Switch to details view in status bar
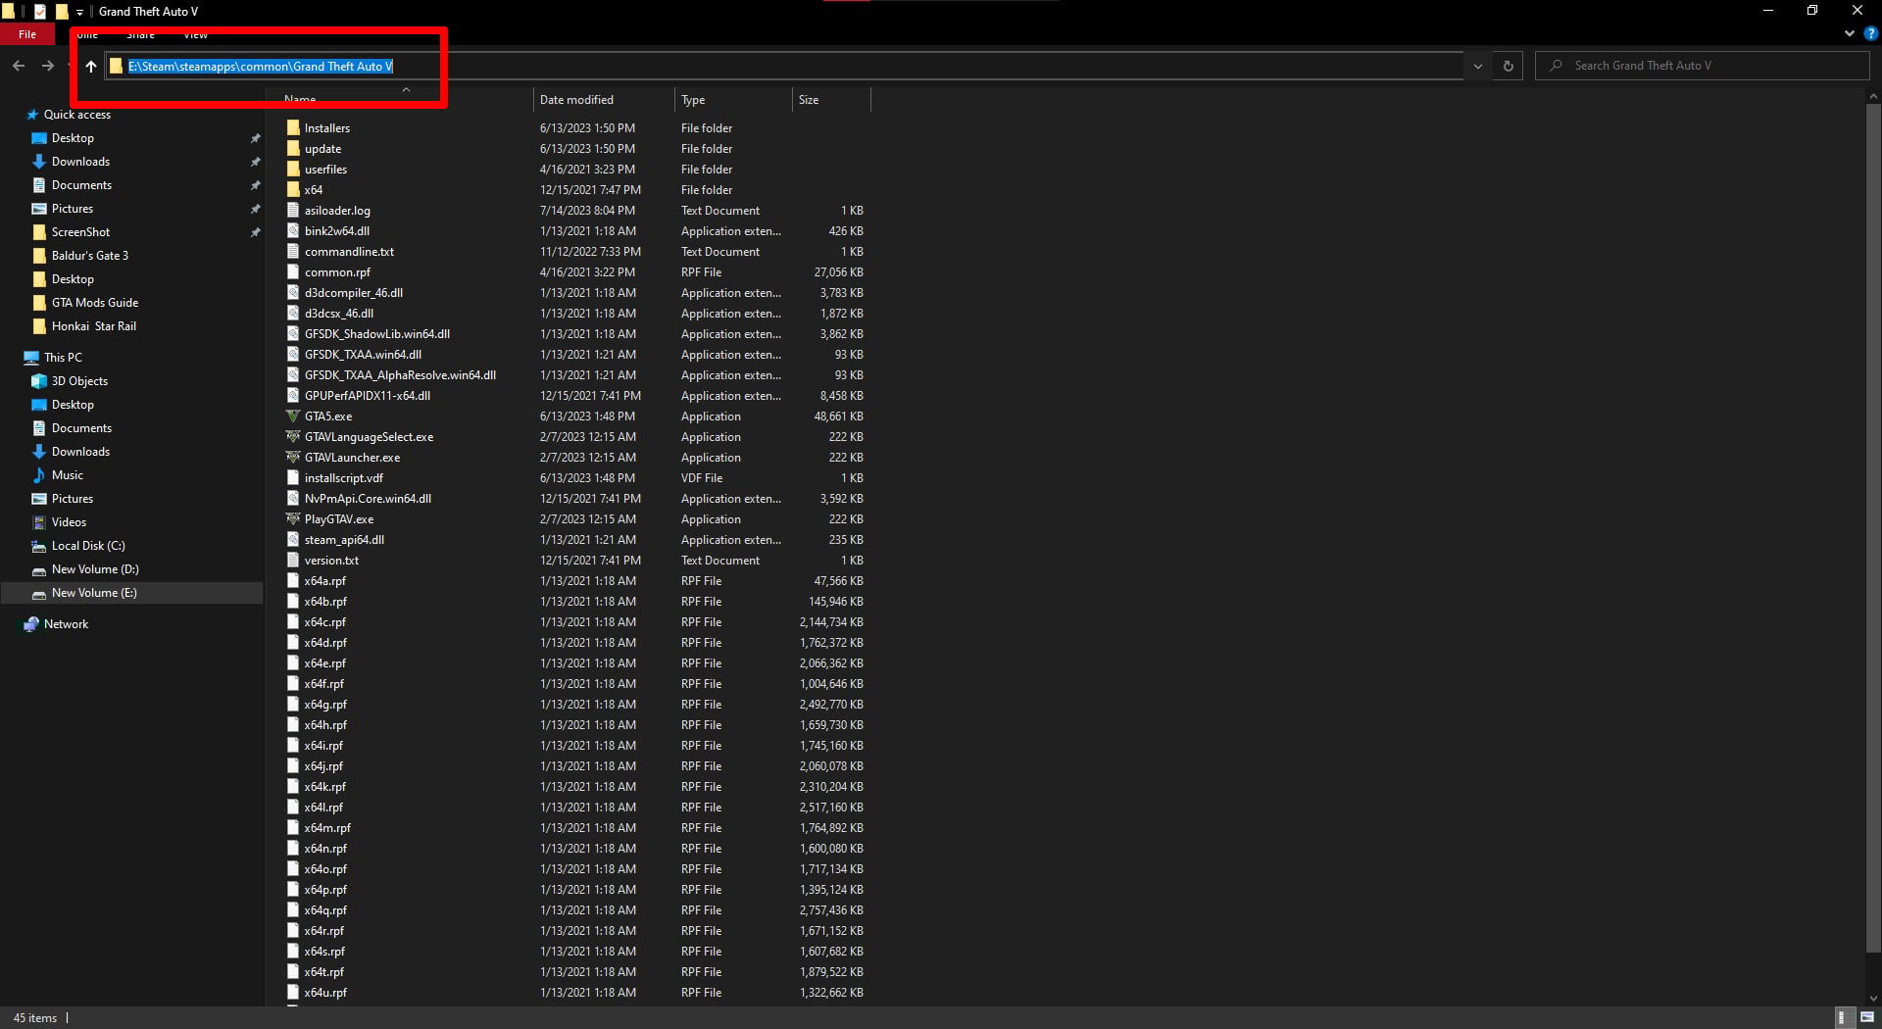 point(1842,1017)
